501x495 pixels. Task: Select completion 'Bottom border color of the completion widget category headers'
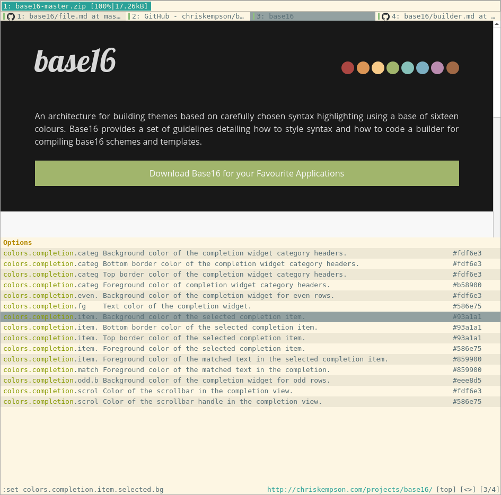click(250, 264)
